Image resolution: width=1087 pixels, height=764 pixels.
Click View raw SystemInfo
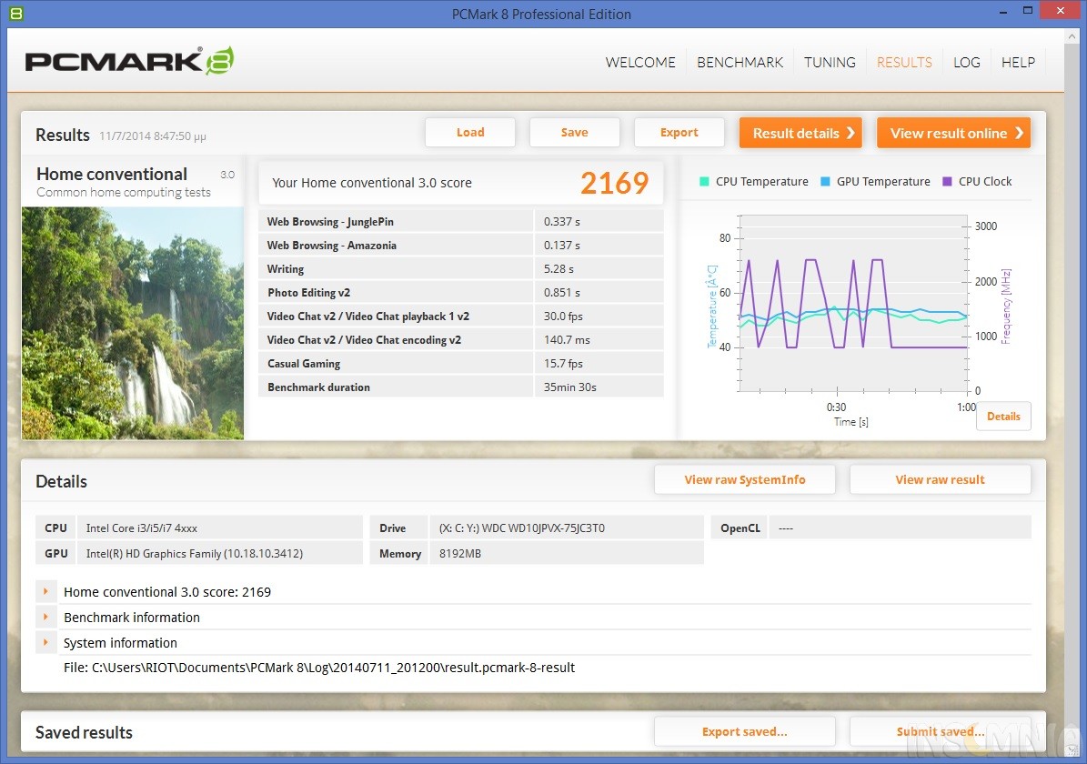tap(745, 479)
